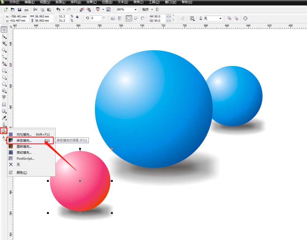This screenshot has width=307, height=240.
Task: Click the Export icon
Action: tap(89, 10)
